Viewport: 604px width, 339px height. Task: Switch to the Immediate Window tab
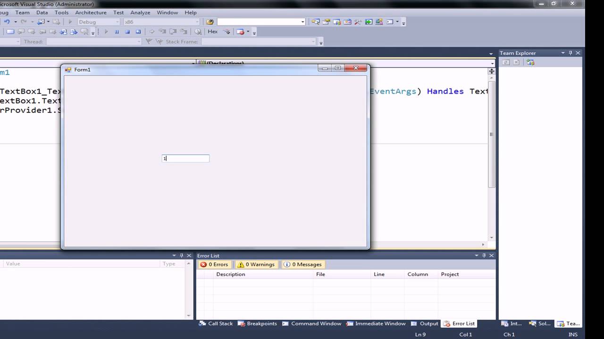pyautogui.click(x=376, y=323)
